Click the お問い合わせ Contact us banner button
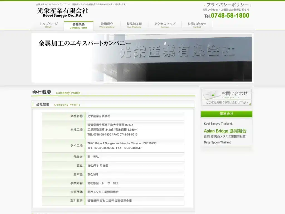Screen dimensions: 285x214 point(227,97)
